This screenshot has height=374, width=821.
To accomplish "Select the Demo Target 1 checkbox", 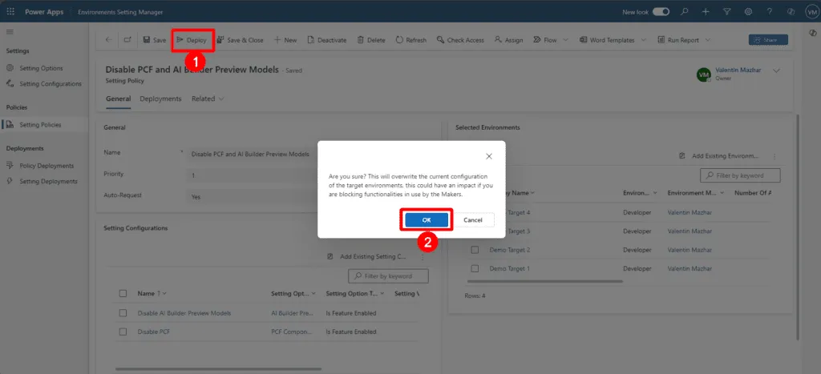I will point(475,268).
